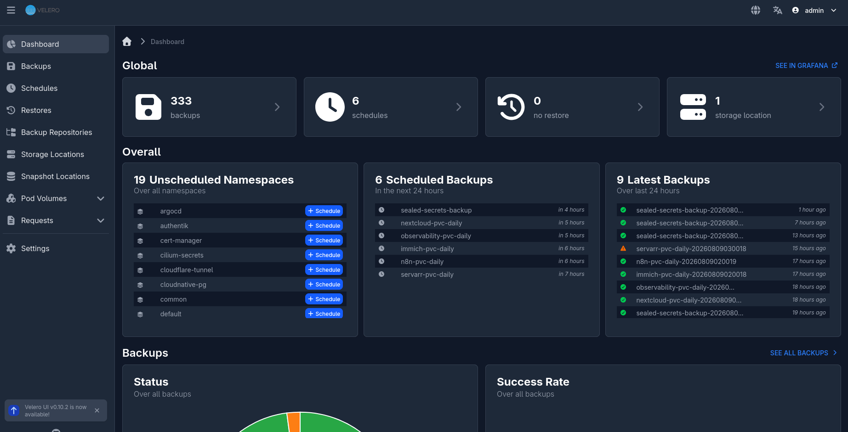Open the See All Backups link

pos(803,353)
